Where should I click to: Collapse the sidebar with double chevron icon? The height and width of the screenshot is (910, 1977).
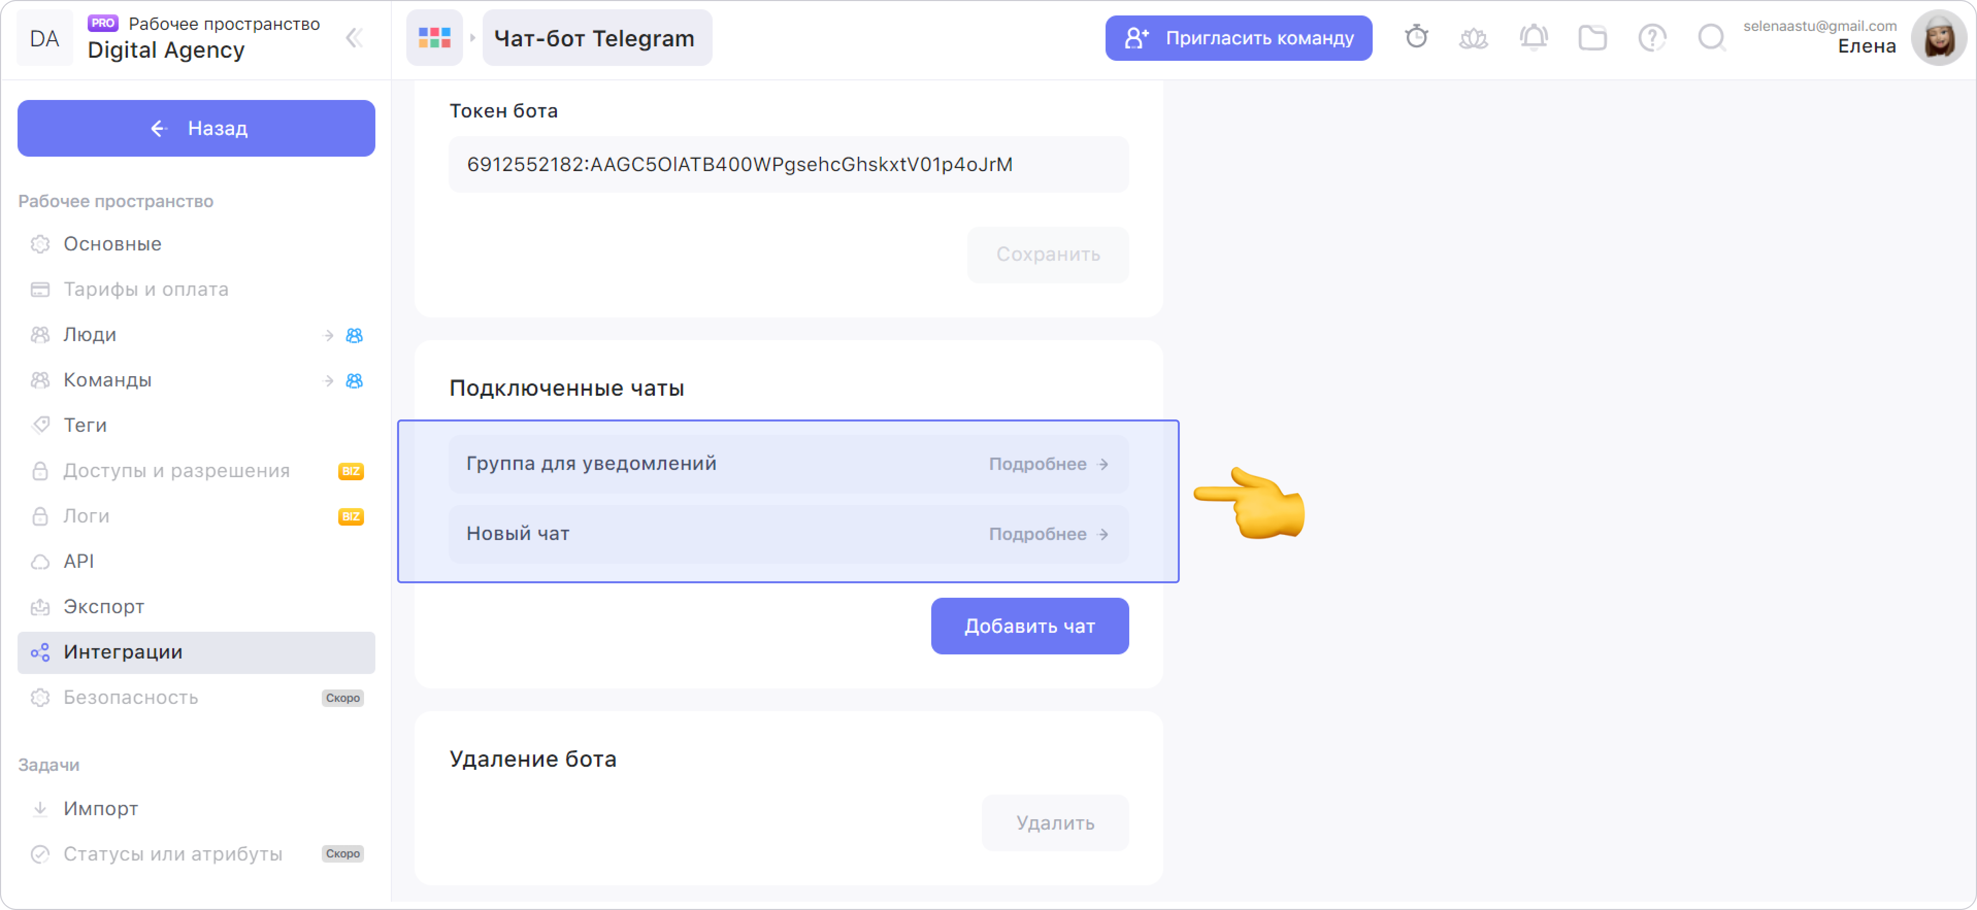[x=354, y=38]
